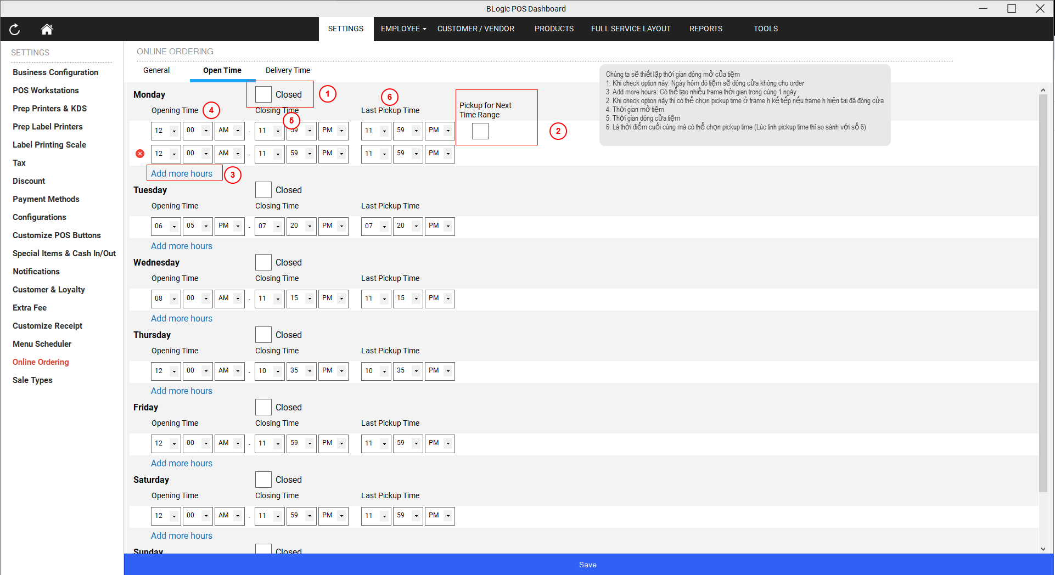Click the refresh icon in top bar
This screenshot has height=575, width=1055.
tap(15, 30)
